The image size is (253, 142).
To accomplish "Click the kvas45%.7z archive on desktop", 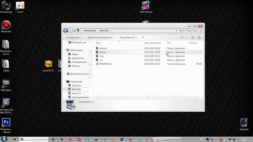I will tap(48, 66).
